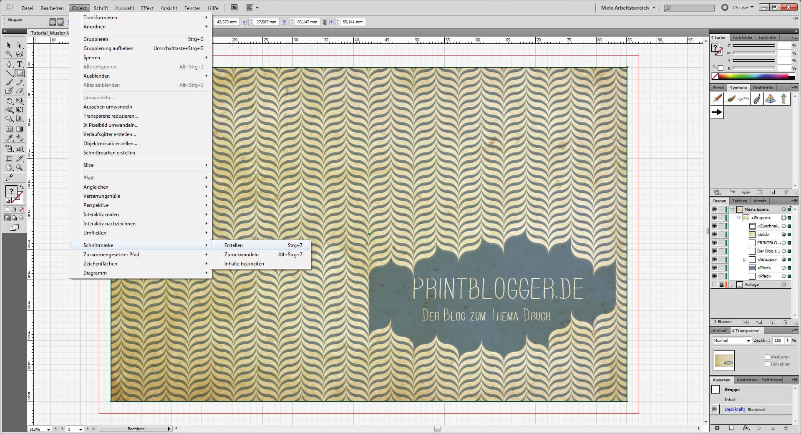Click the Deckkraft link in the Aussehen panel
The width and height of the screenshot is (801, 434).
[x=734, y=409]
